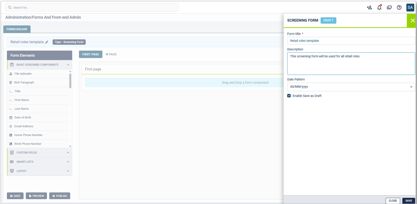
Task: Close the Screening Form panel with X
Action: click(x=412, y=21)
